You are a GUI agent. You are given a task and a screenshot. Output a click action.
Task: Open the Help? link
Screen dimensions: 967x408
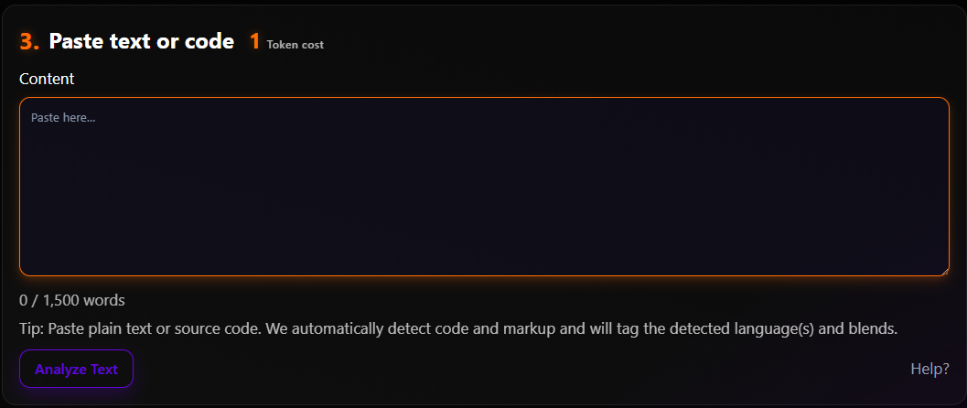(929, 369)
